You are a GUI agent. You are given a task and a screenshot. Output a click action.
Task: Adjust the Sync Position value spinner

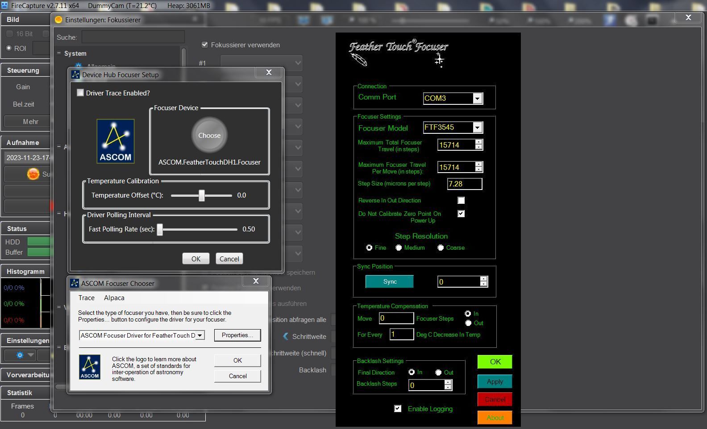click(x=483, y=281)
